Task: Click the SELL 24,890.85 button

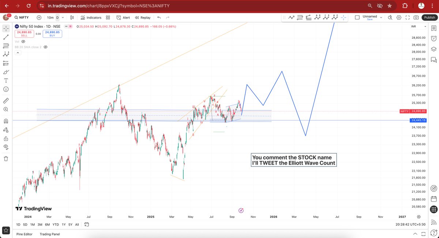Action: tap(24, 34)
